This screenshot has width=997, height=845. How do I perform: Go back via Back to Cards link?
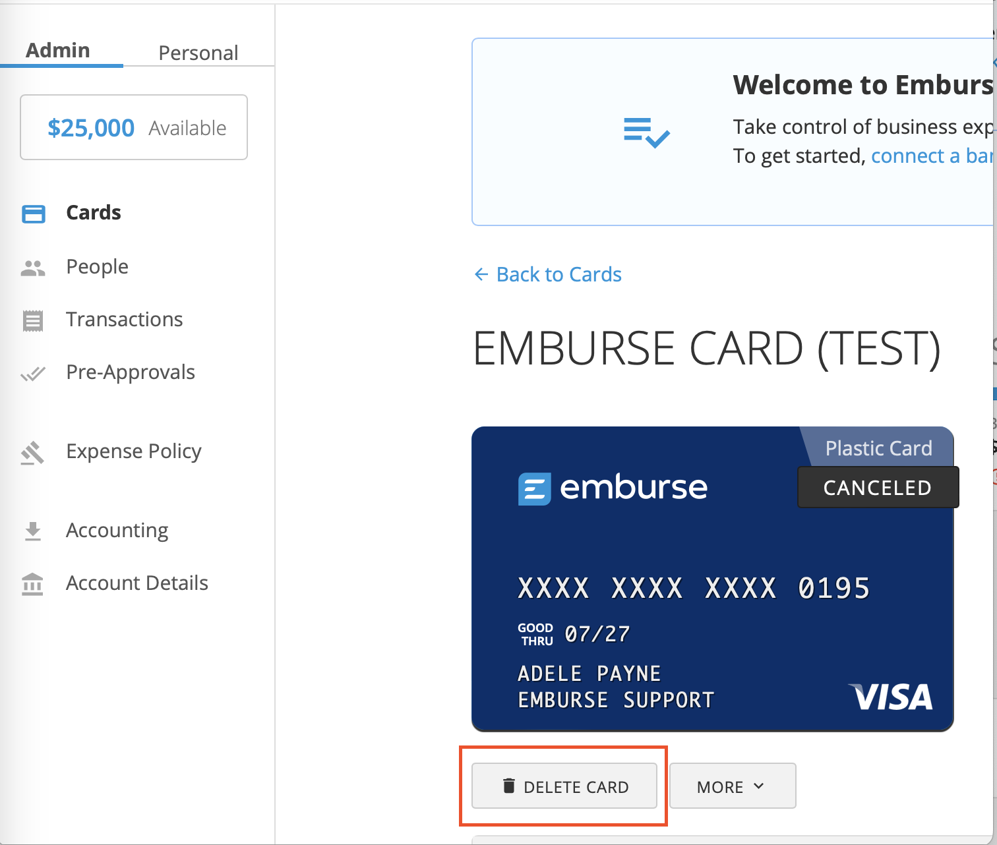pos(548,274)
